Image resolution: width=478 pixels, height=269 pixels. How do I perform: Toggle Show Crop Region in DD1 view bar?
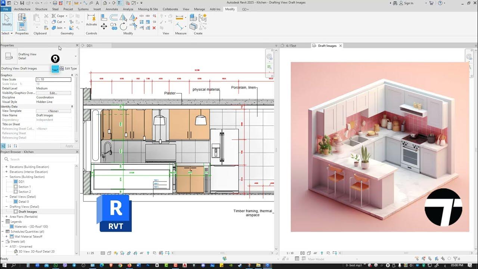point(135,253)
